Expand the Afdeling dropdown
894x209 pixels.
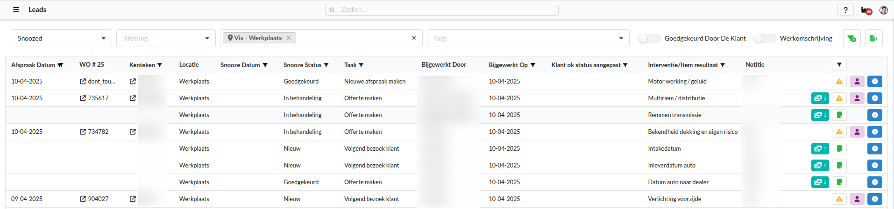[166, 38]
